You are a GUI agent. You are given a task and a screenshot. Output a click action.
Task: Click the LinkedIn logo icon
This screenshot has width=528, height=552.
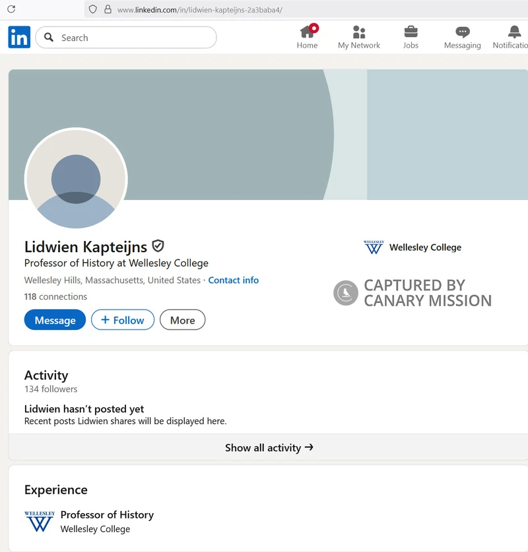coord(19,37)
